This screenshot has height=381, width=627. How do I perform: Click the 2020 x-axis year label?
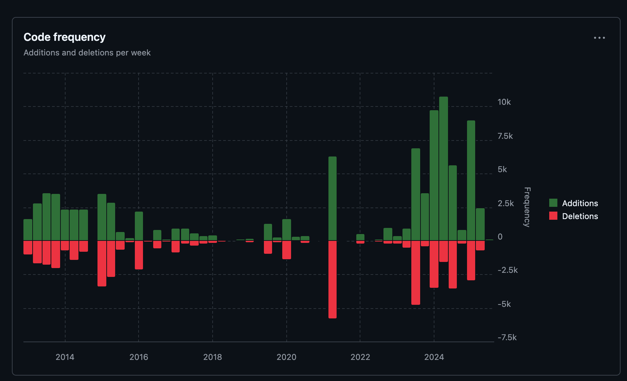coord(286,357)
